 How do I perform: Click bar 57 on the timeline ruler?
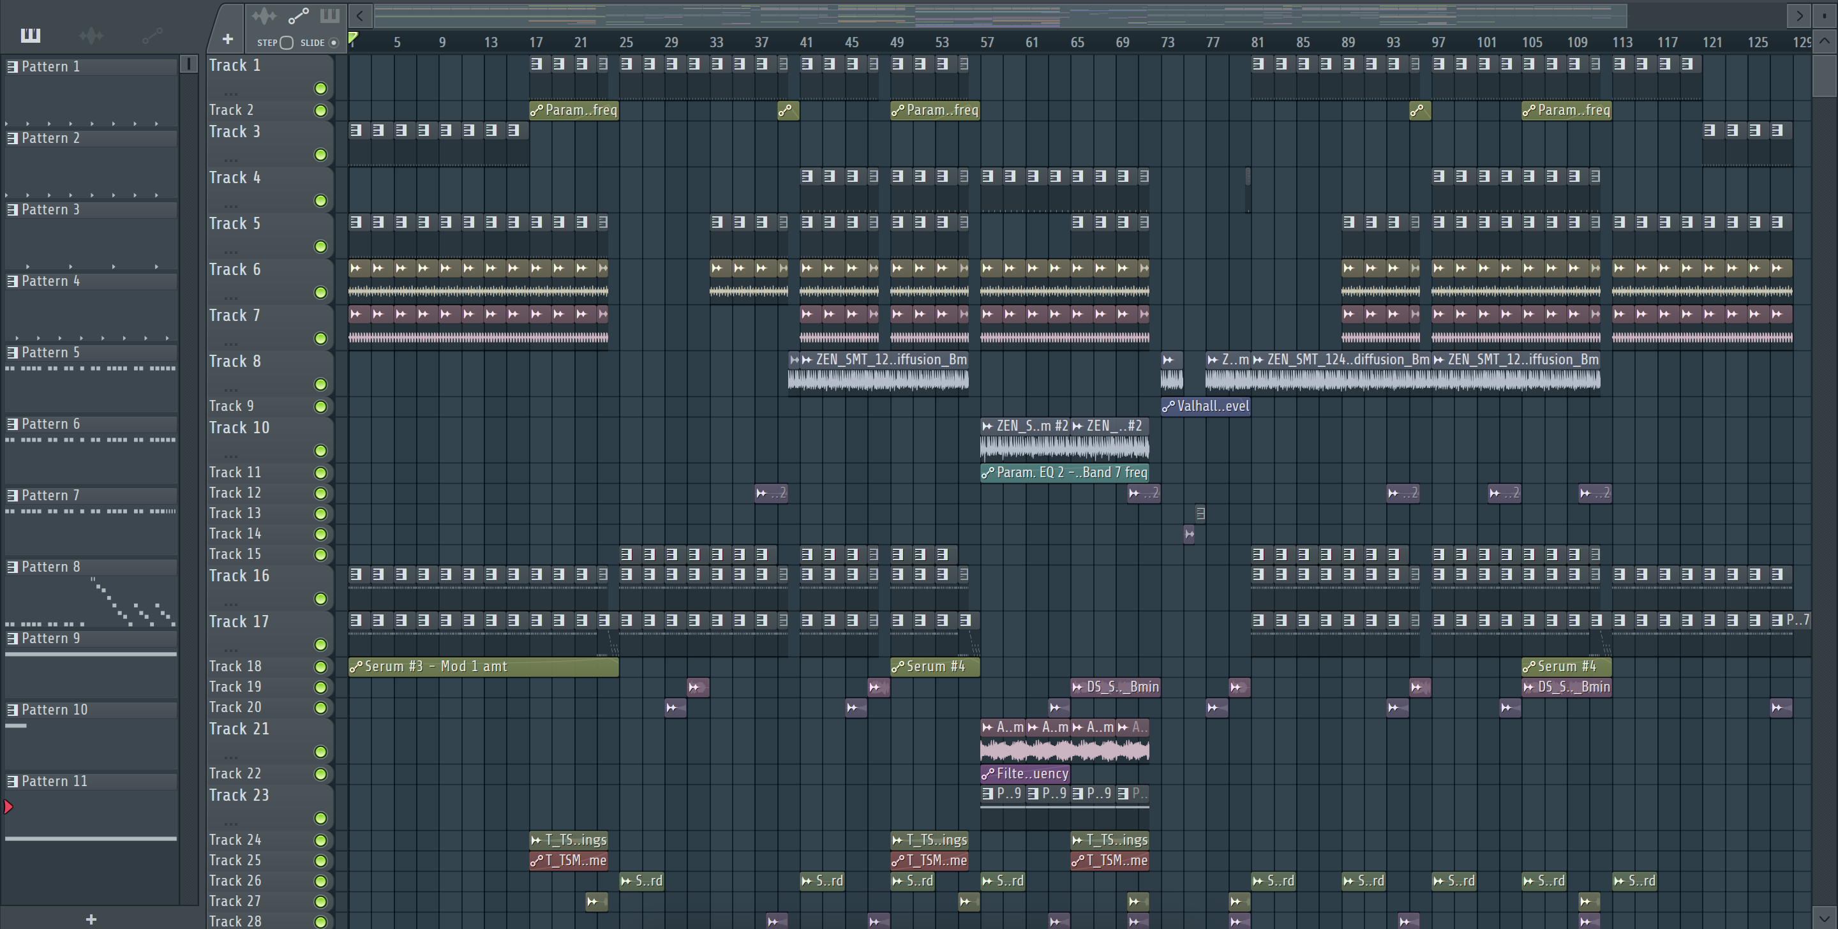tap(987, 42)
